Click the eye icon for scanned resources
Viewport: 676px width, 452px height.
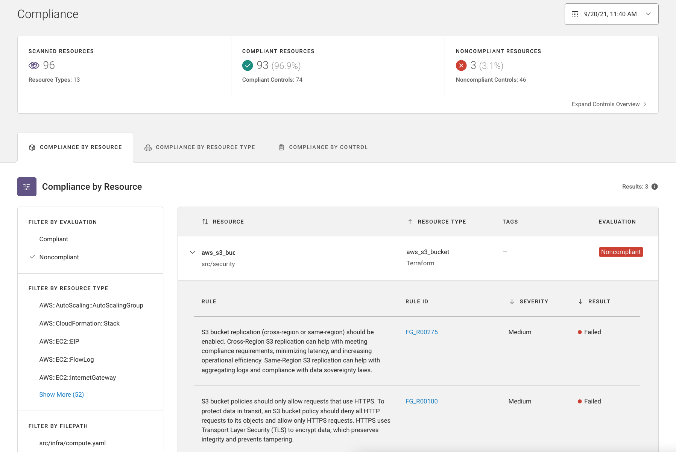pos(34,65)
